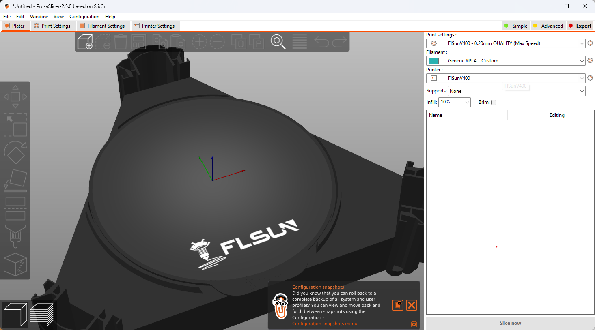595x330 pixels.
Task: Click the Variable layer height icon
Action: coord(300,42)
